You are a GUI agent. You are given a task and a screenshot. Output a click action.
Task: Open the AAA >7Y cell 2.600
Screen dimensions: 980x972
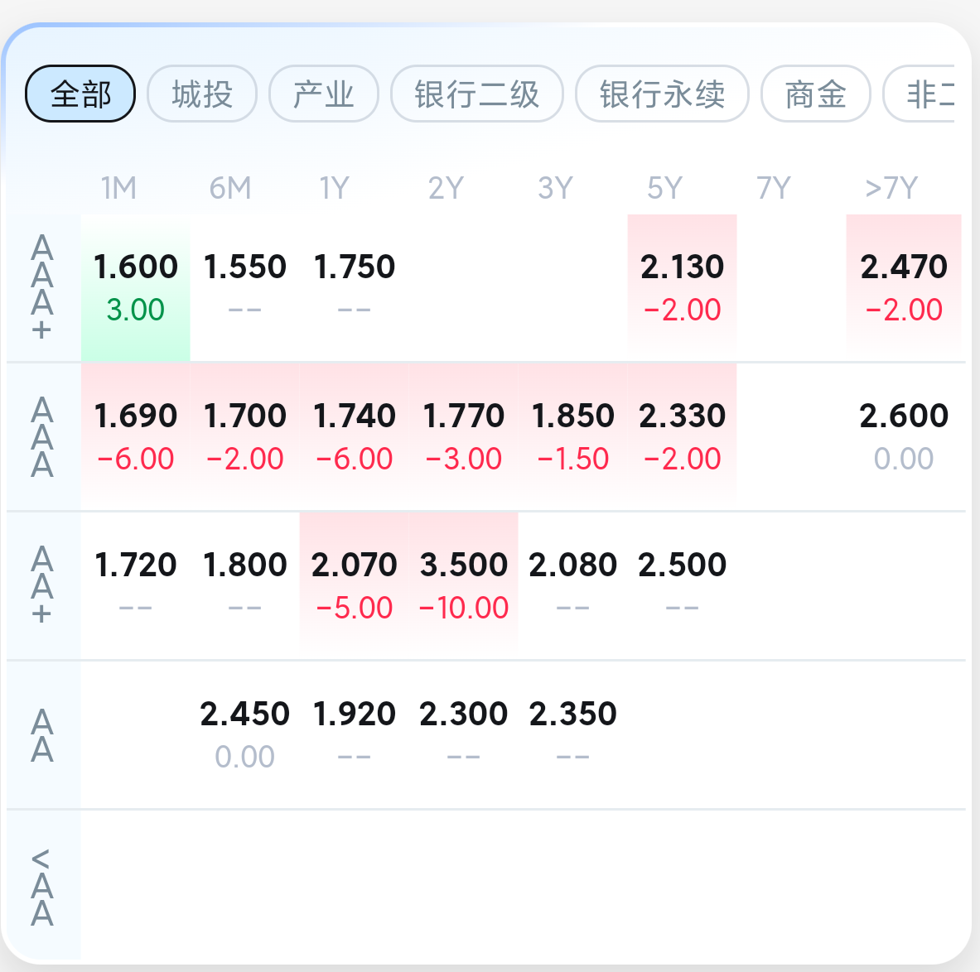click(904, 436)
